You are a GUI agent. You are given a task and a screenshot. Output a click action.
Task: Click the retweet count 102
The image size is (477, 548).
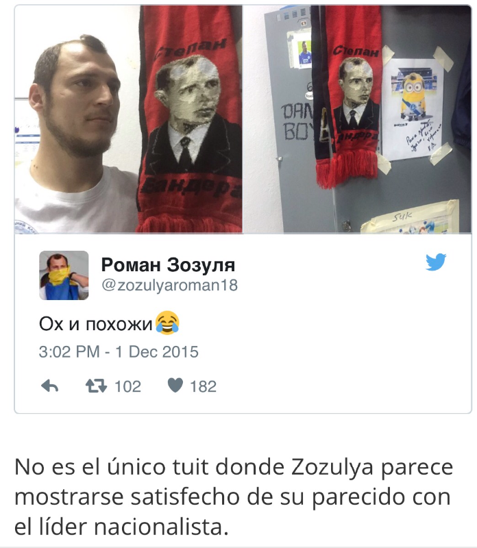coord(127,386)
